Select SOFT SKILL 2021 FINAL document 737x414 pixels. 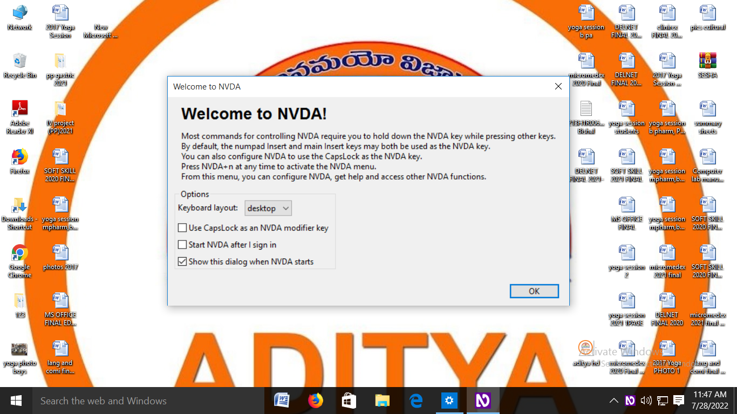(626, 165)
